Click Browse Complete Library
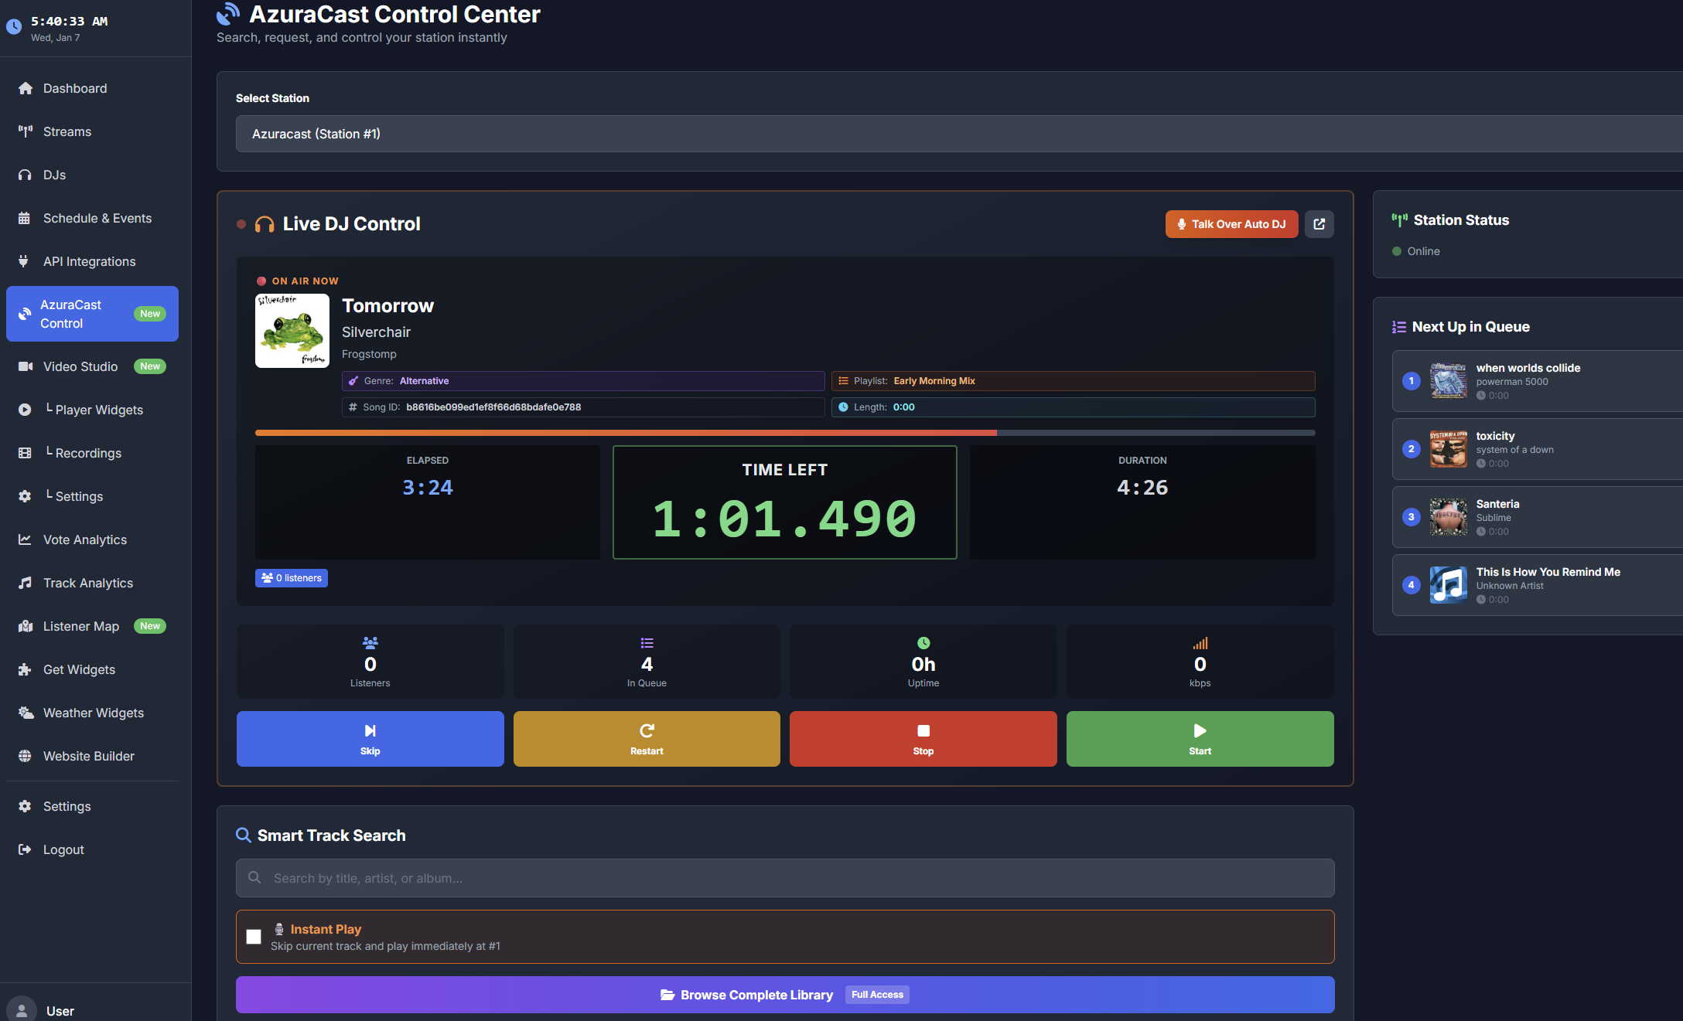This screenshot has width=1683, height=1021. [x=784, y=995]
